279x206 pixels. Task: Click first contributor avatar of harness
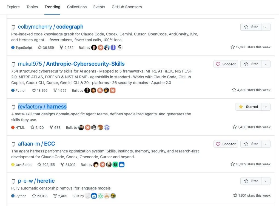(81, 127)
